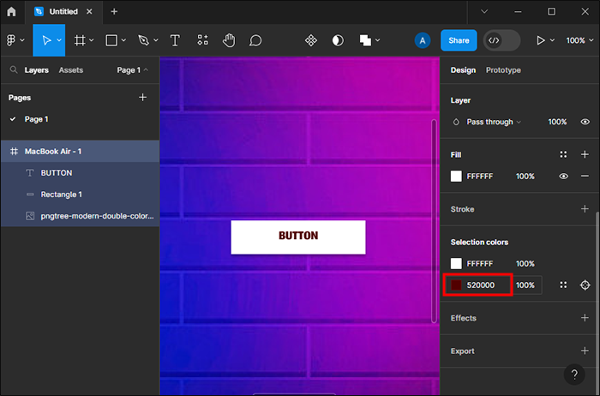
Task: Open the Resources components tool
Action: coord(202,40)
